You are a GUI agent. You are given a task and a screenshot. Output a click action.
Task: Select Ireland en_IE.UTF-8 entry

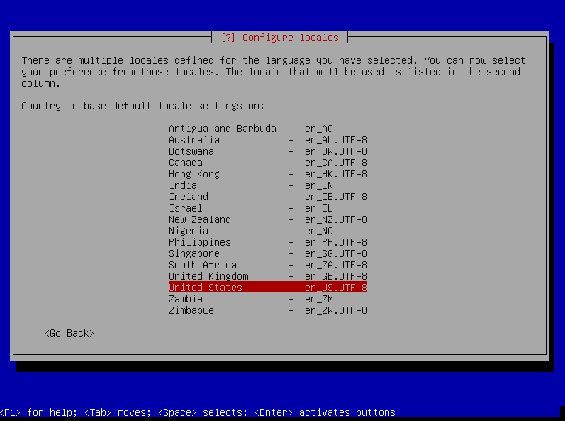267,197
